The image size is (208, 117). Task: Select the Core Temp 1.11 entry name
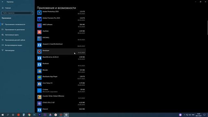pyautogui.click(x=47, y=83)
